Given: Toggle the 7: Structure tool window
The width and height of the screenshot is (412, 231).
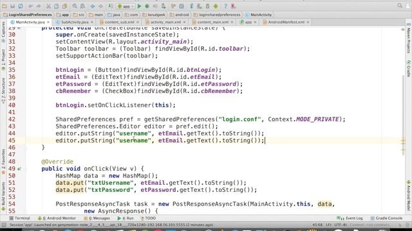Looking at the screenshot, I should pyautogui.click(x=3, y=90).
